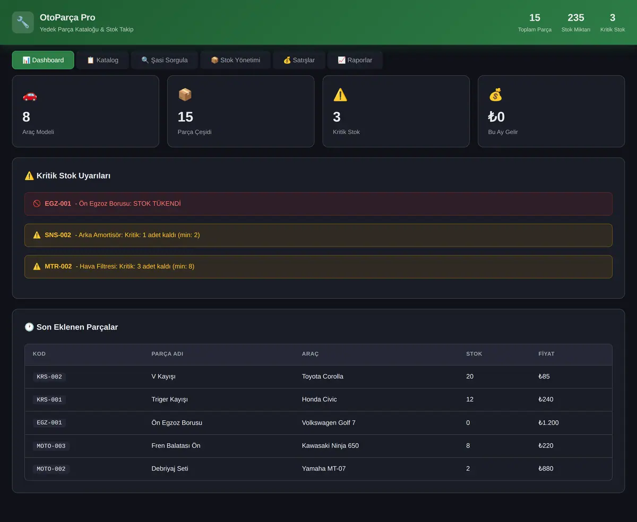This screenshot has width=637, height=522.
Task: Click the car icon on Araç Modeli card
Action: [x=30, y=95]
